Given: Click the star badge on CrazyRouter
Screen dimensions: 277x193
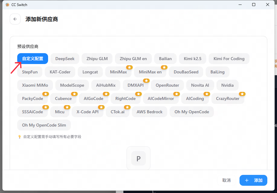Looking at the screenshot, I should tap(242, 94).
